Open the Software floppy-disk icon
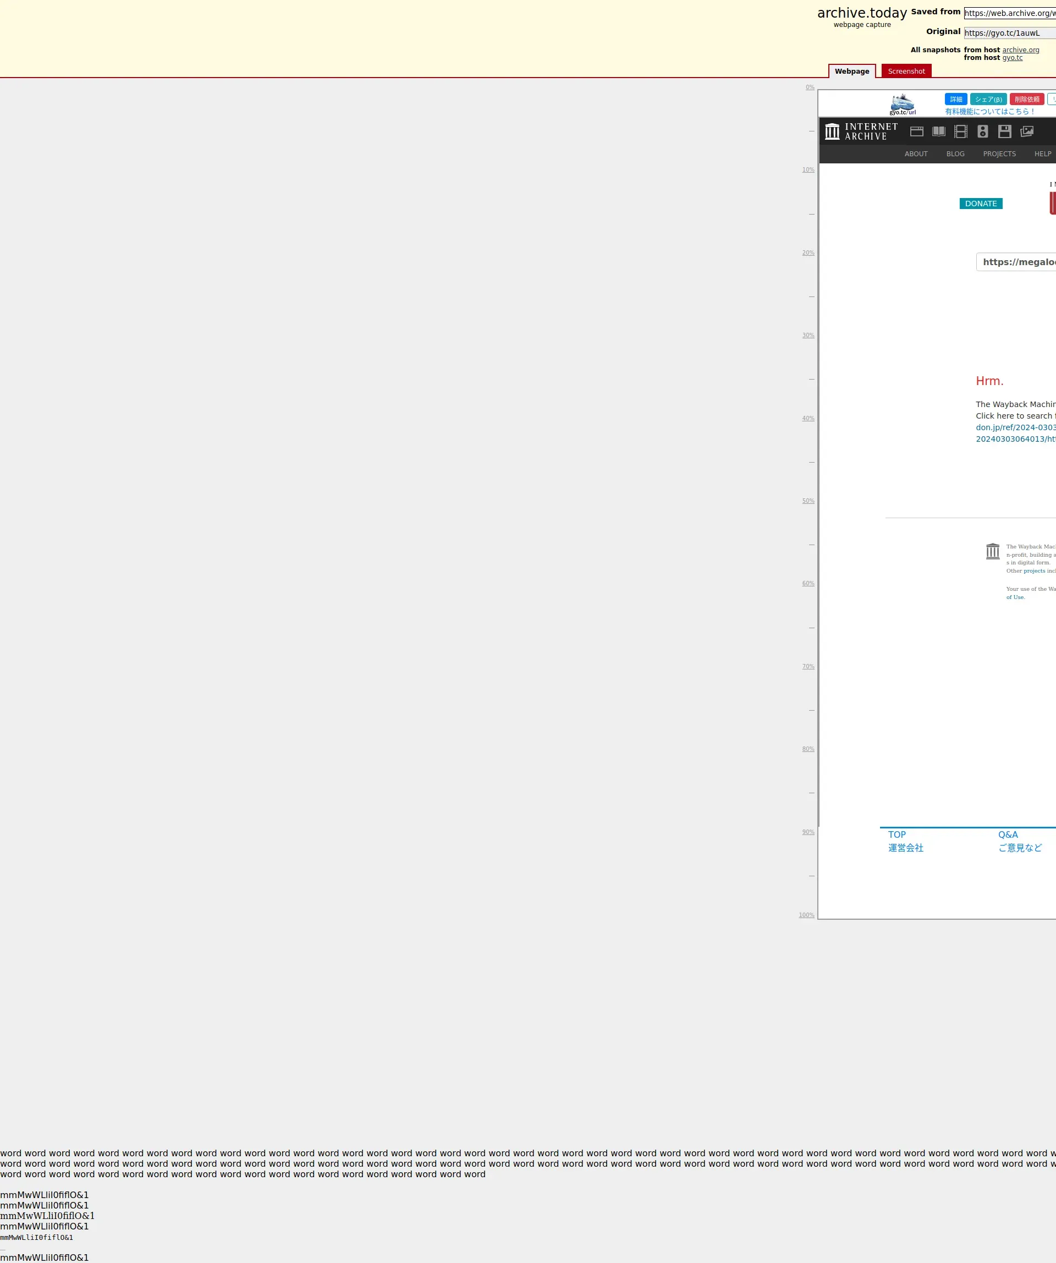Image resolution: width=1056 pixels, height=1263 pixels. click(x=1004, y=131)
